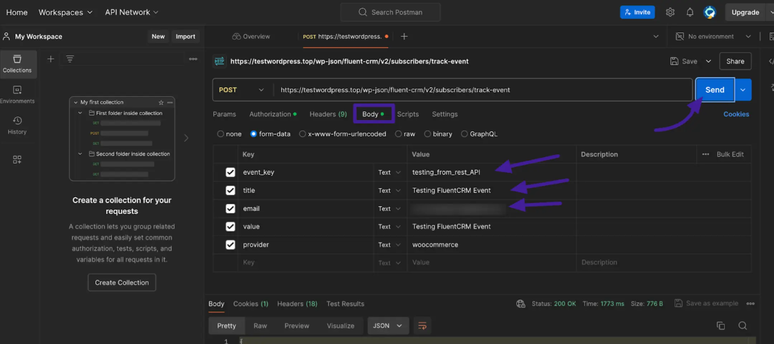Click the Overview tab icon
The width and height of the screenshot is (774, 344).
(x=236, y=36)
